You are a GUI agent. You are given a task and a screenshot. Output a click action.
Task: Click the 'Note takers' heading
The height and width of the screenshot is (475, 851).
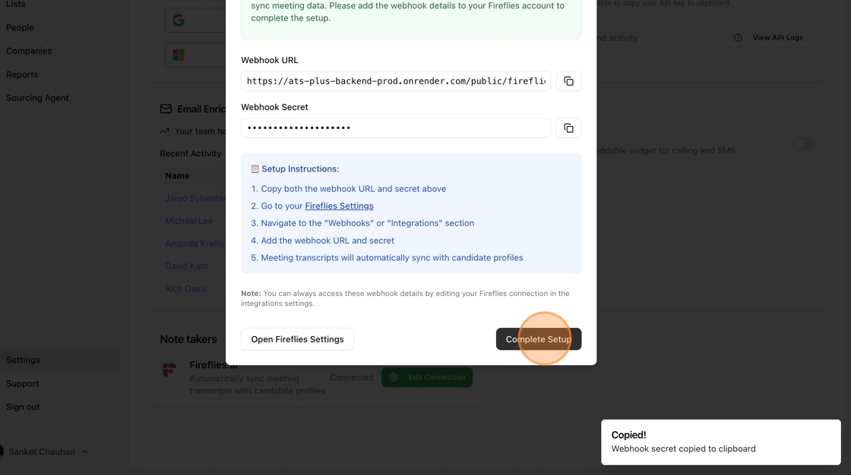click(x=188, y=339)
